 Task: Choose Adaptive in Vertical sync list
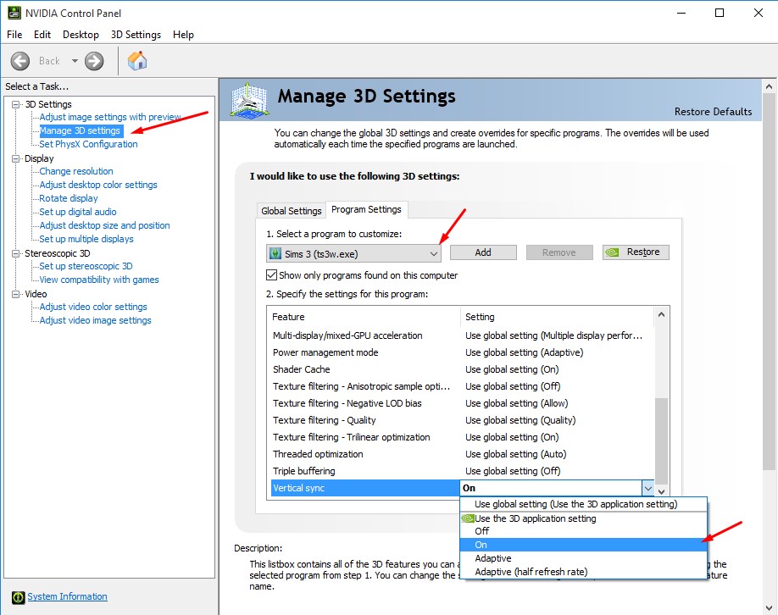point(583,558)
